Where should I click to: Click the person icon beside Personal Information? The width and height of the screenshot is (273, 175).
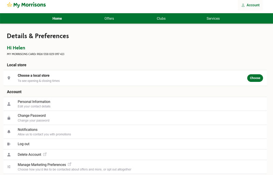coord(9,104)
